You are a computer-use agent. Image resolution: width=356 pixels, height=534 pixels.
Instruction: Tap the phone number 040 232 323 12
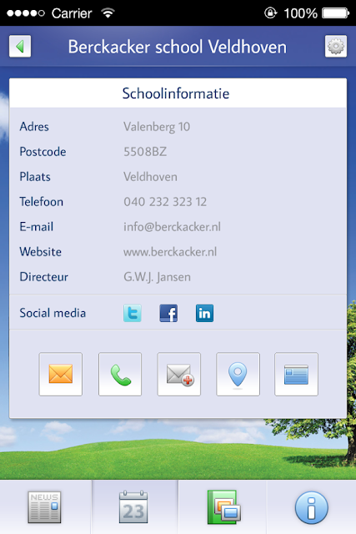[165, 202]
